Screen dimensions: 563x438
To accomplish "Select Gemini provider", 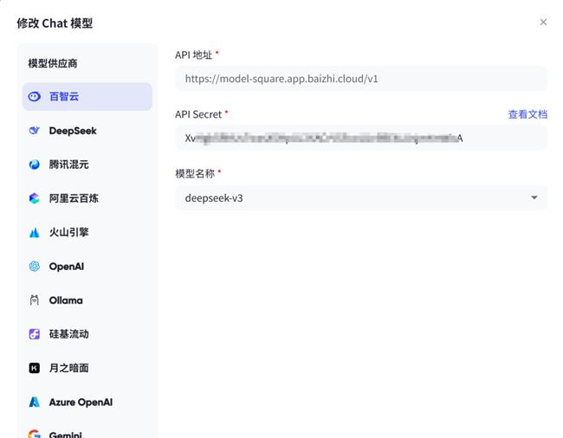I will tap(87, 432).
